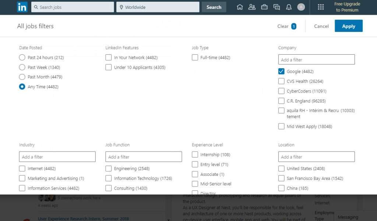The height and width of the screenshot is (221, 377).
Task: Click the Worldwide location search field
Action: point(158,7)
